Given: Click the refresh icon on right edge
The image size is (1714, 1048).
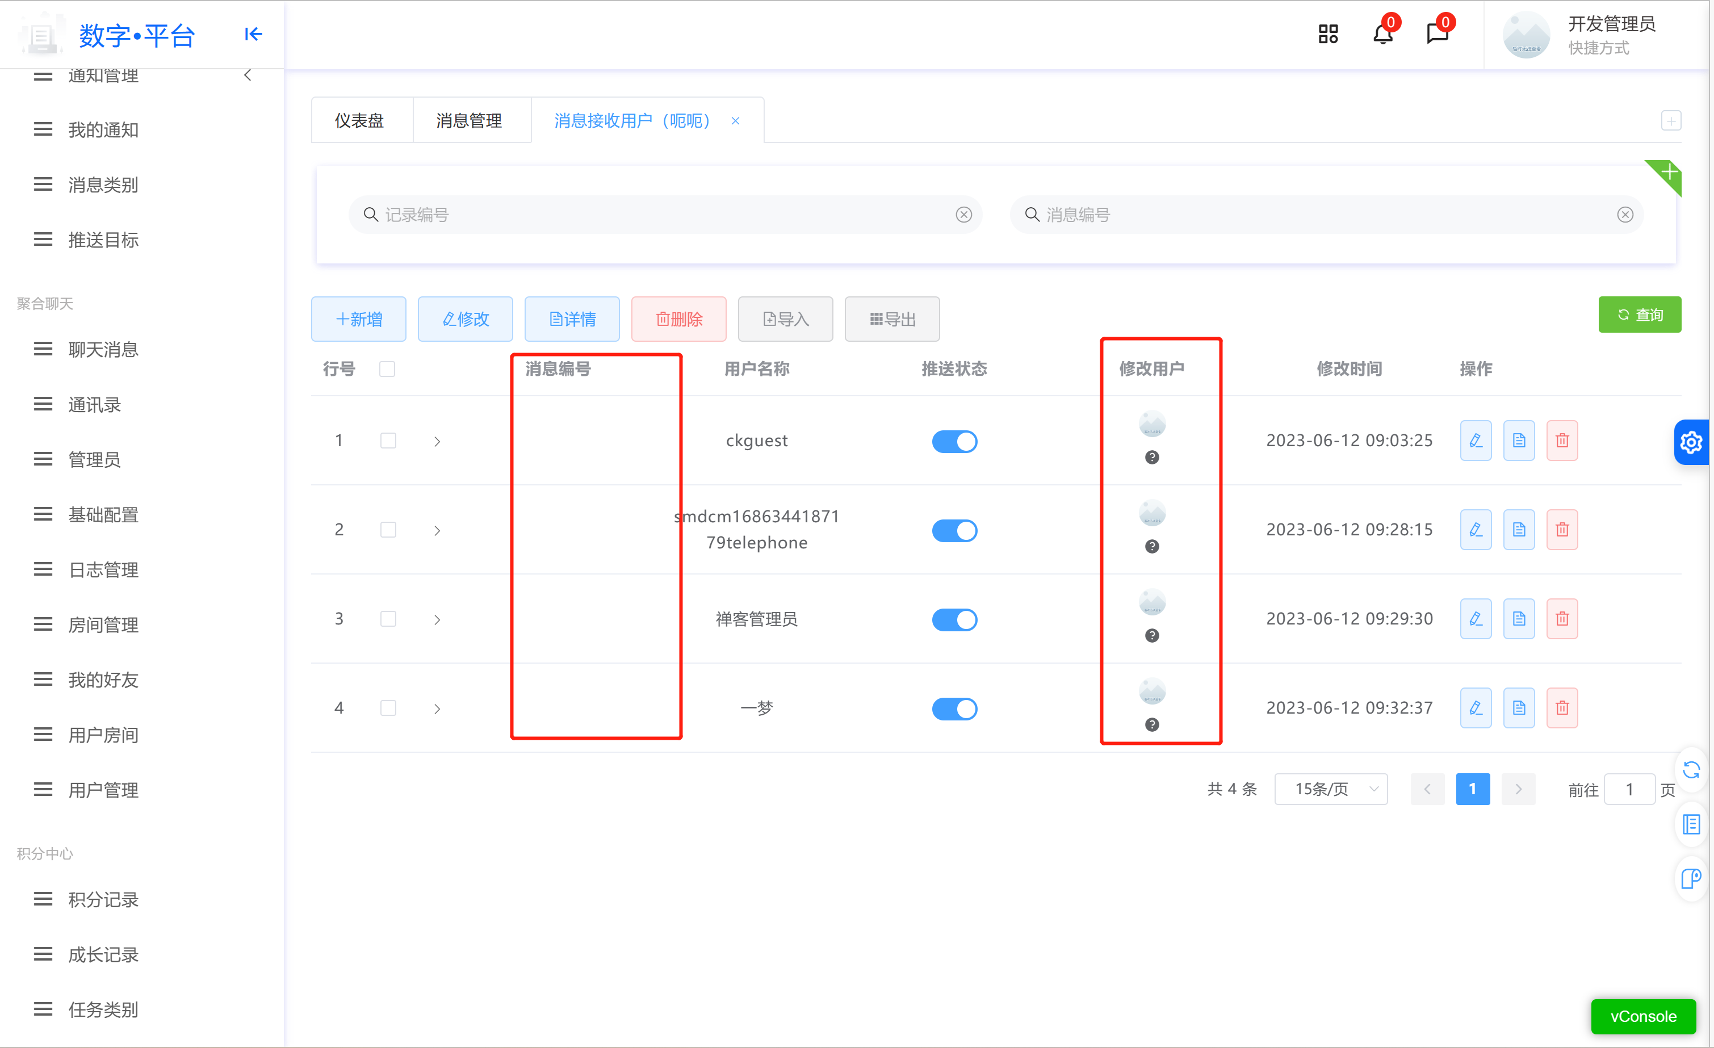Looking at the screenshot, I should 1691,770.
